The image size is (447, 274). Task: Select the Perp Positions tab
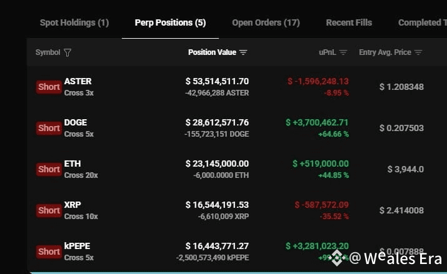pos(170,22)
